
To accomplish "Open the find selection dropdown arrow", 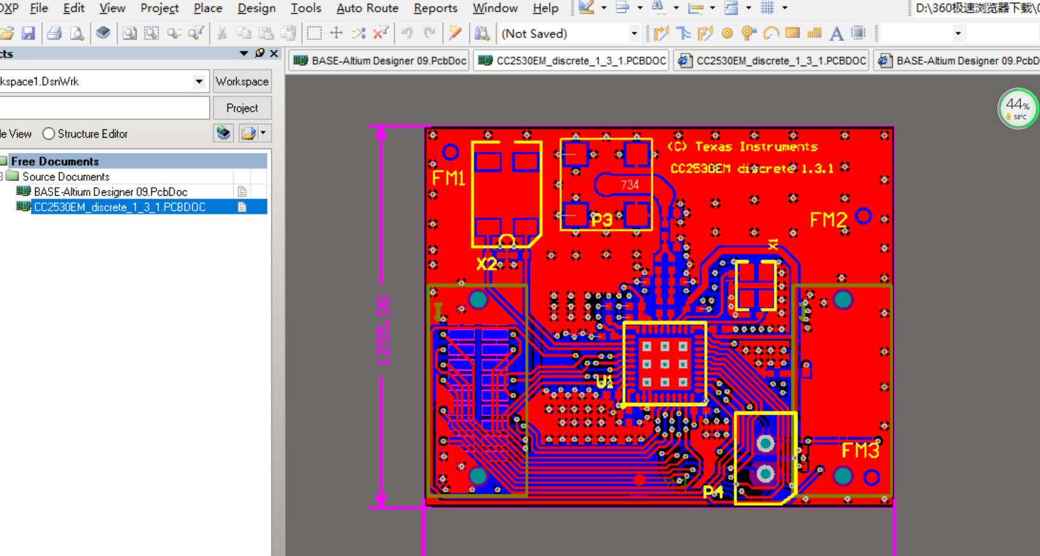I will point(676,8).
